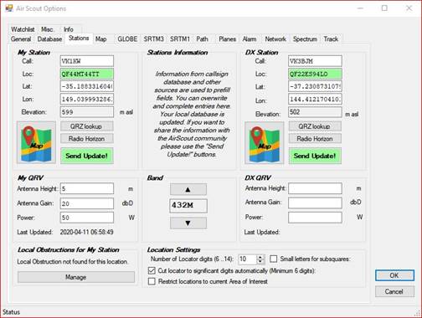Click DX QRV Antenna Gain field
The height and width of the screenshot is (318, 422).
coord(315,203)
